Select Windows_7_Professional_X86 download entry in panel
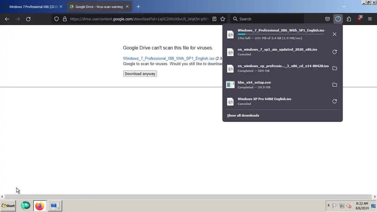The image size is (377, 212). [277, 34]
